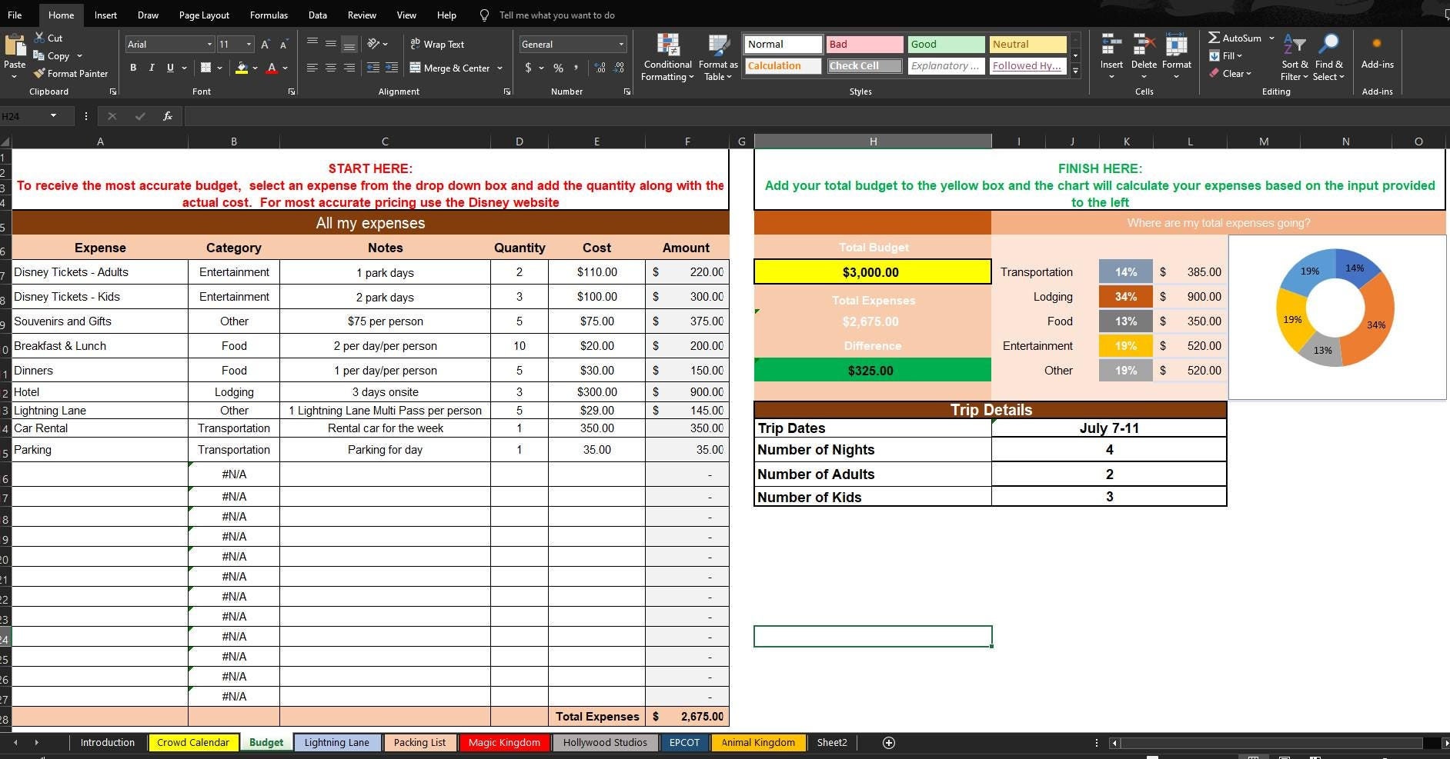Click the Insert Function fx button
Viewport: 1450px width, 759px height.
167,115
